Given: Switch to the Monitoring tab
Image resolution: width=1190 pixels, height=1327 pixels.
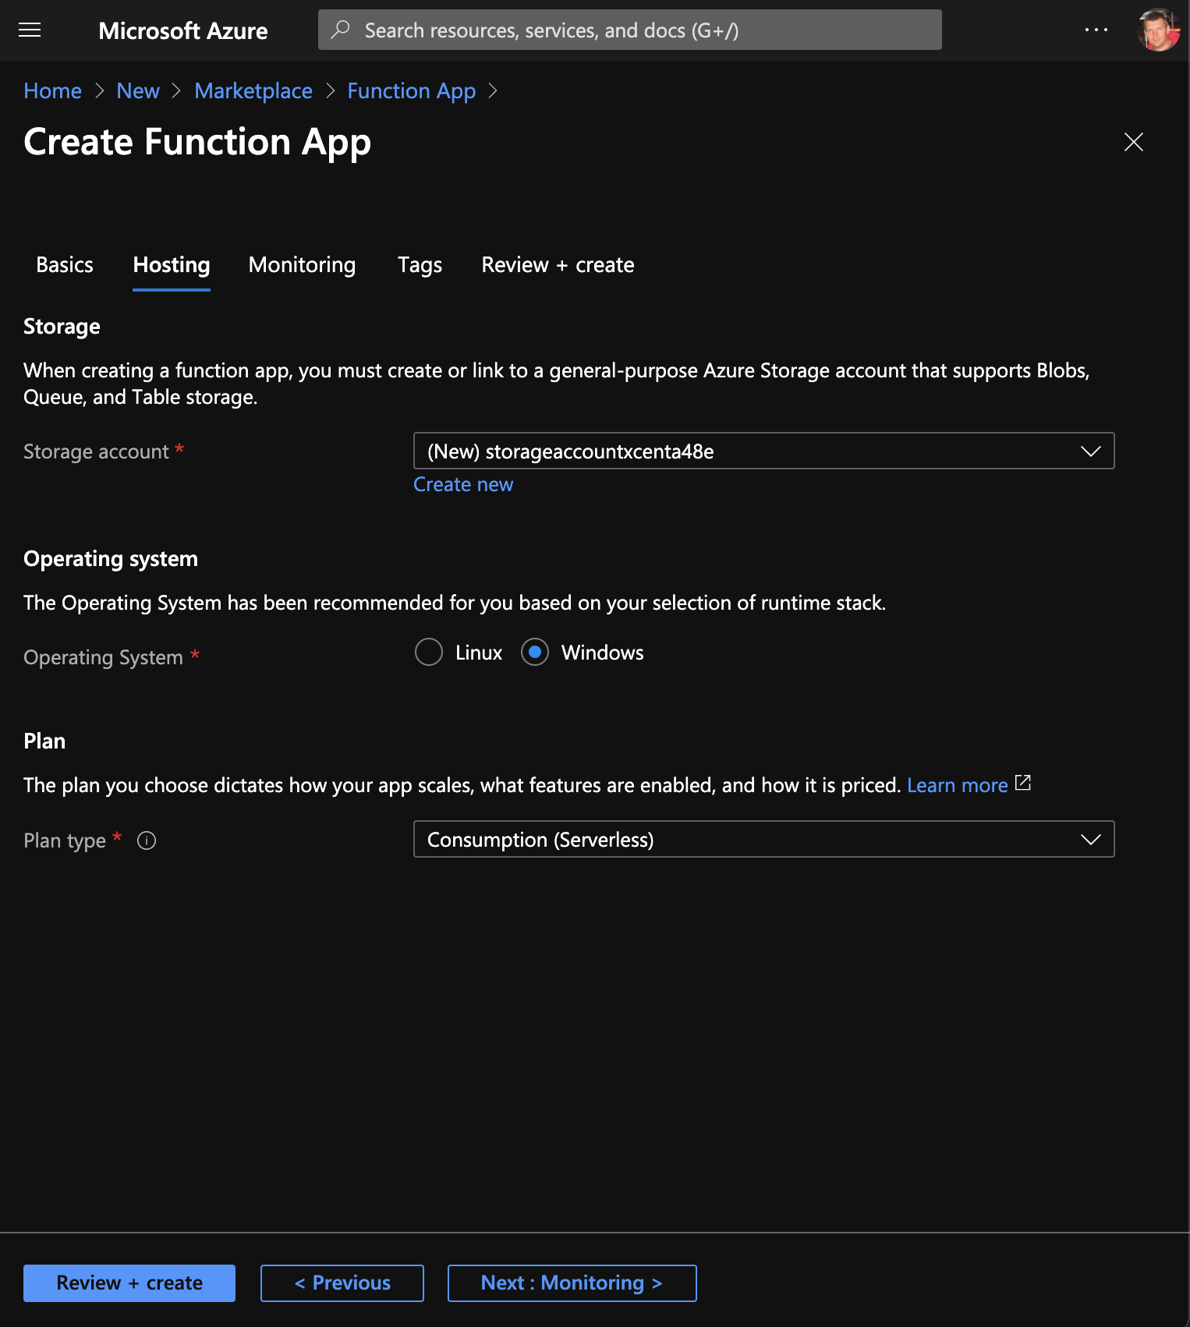Looking at the screenshot, I should click(x=302, y=265).
